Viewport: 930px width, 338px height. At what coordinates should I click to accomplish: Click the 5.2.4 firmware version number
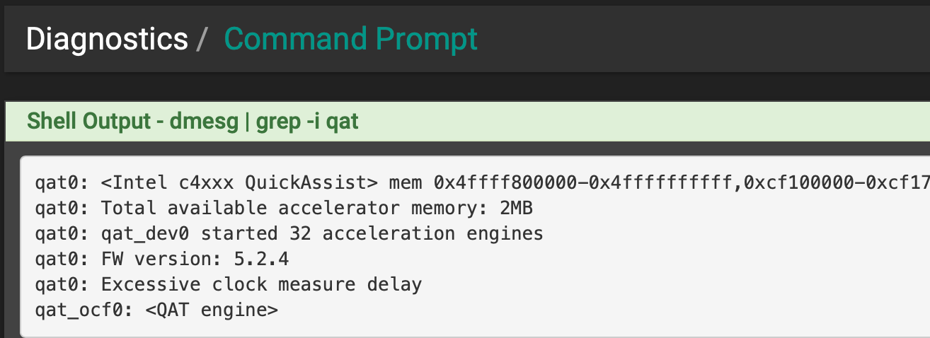[x=264, y=260]
